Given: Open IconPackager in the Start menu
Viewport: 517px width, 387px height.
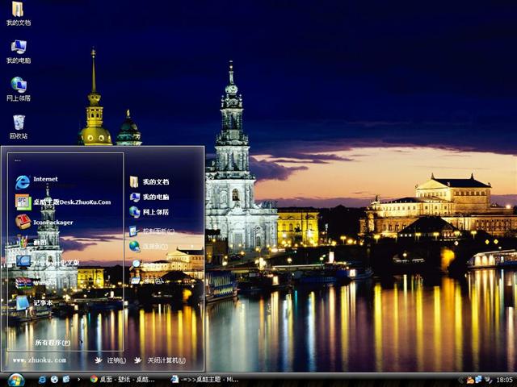Looking at the screenshot, I should [x=44, y=223].
